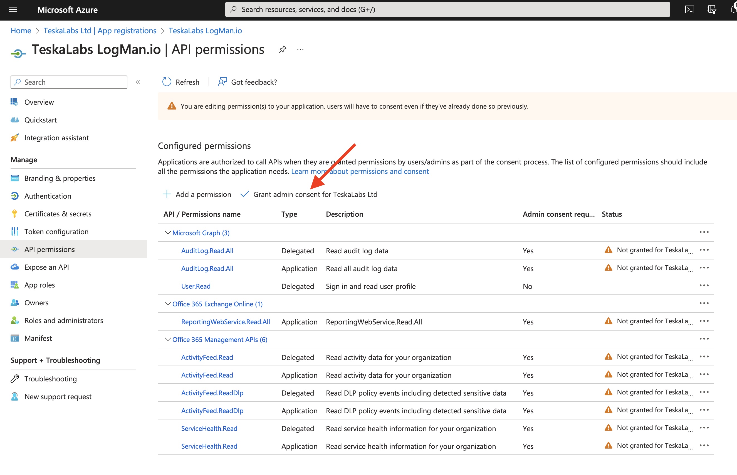
Task: Open Learn more about permissions and consent link
Action: pos(360,171)
